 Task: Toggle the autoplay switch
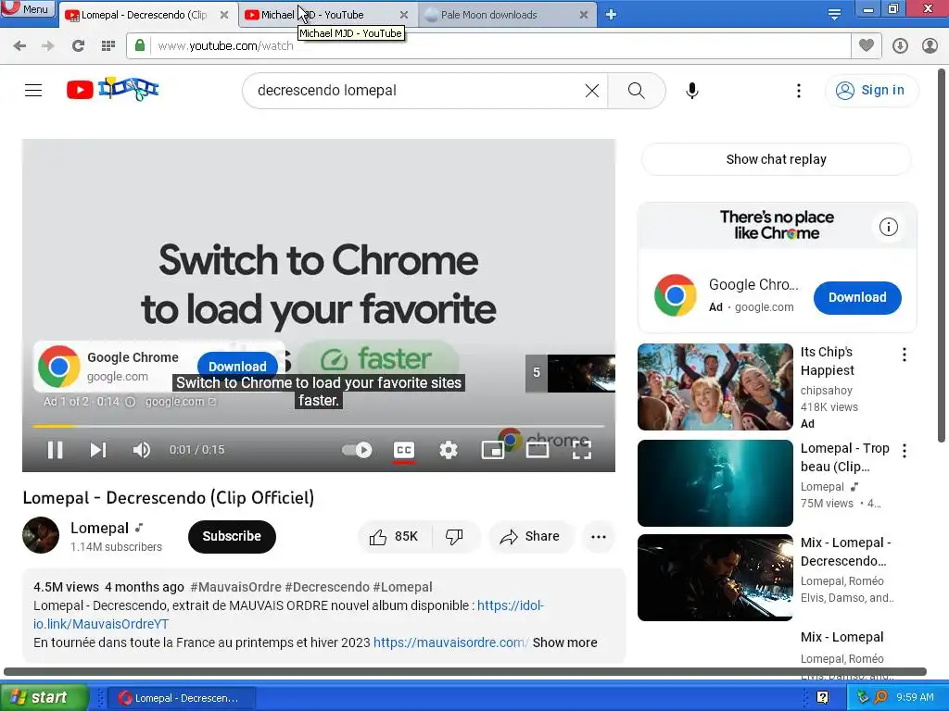coord(357,450)
